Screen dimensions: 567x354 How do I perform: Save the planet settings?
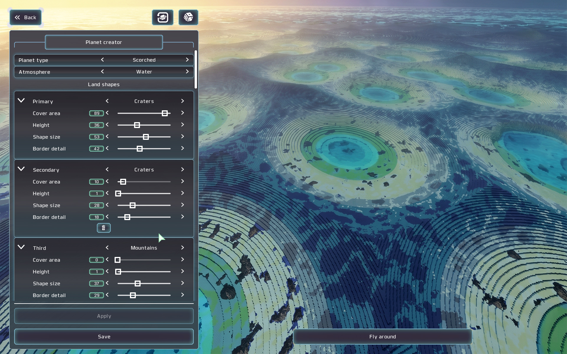[x=104, y=337]
